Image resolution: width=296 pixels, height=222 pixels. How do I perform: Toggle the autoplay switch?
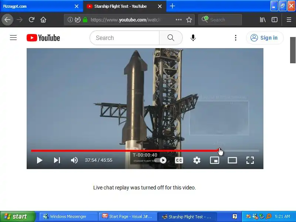click(x=161, y=160)
